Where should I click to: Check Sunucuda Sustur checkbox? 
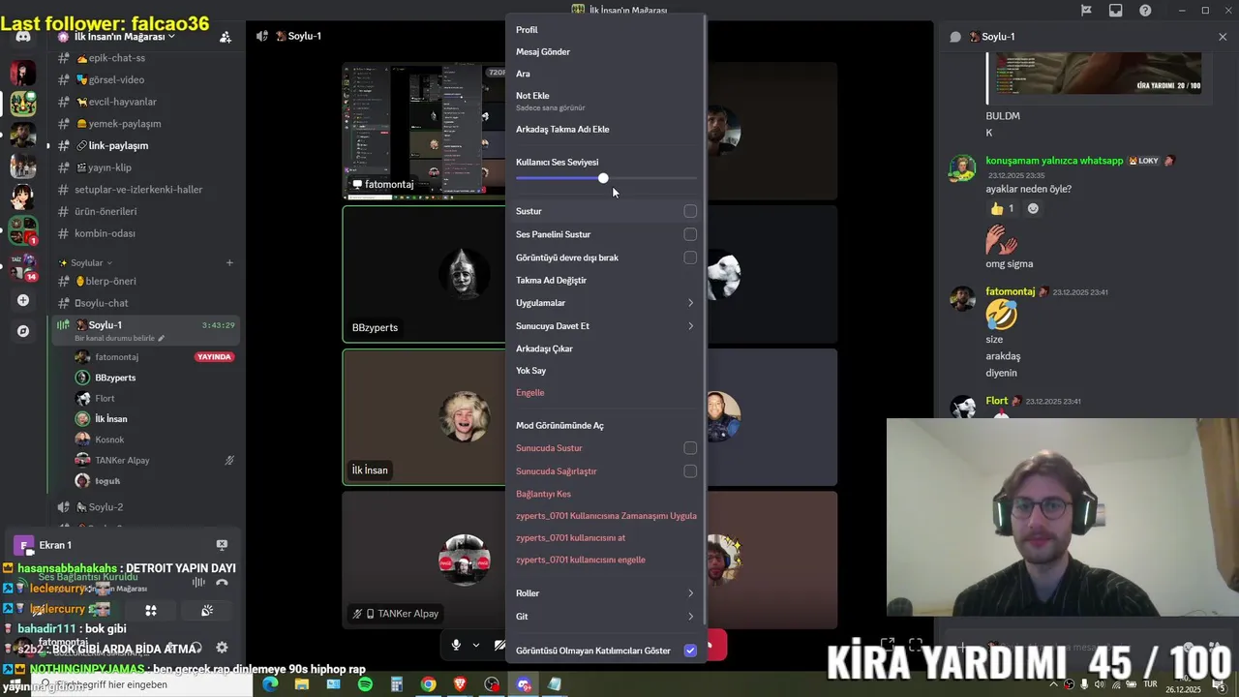(690, 448)
